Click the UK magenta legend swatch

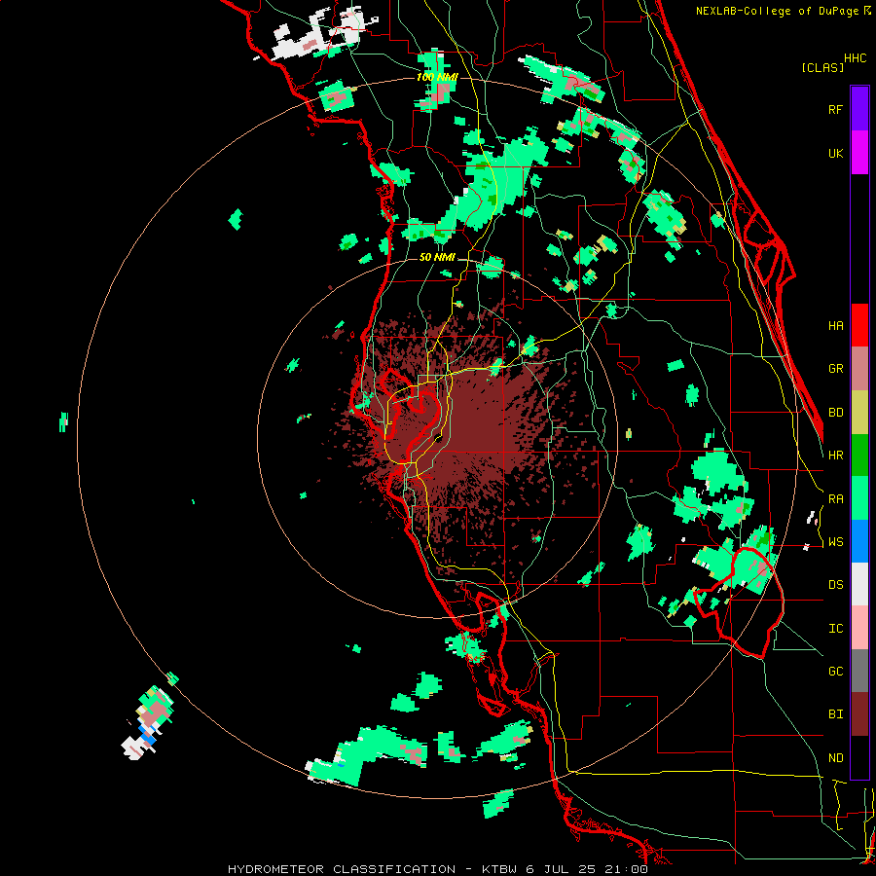(859, 153)
